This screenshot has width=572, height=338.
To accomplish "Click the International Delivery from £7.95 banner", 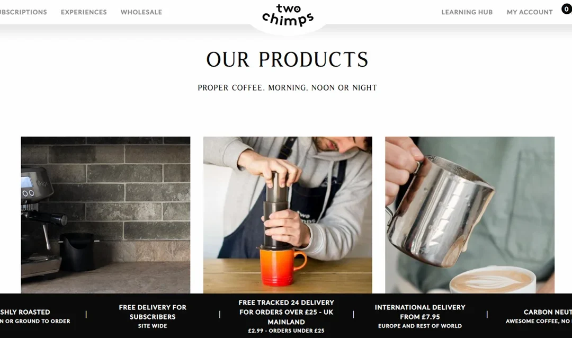I will tap(420, 316).
